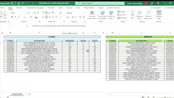Click the Accounting dollar format icon

tap(67, 17)
